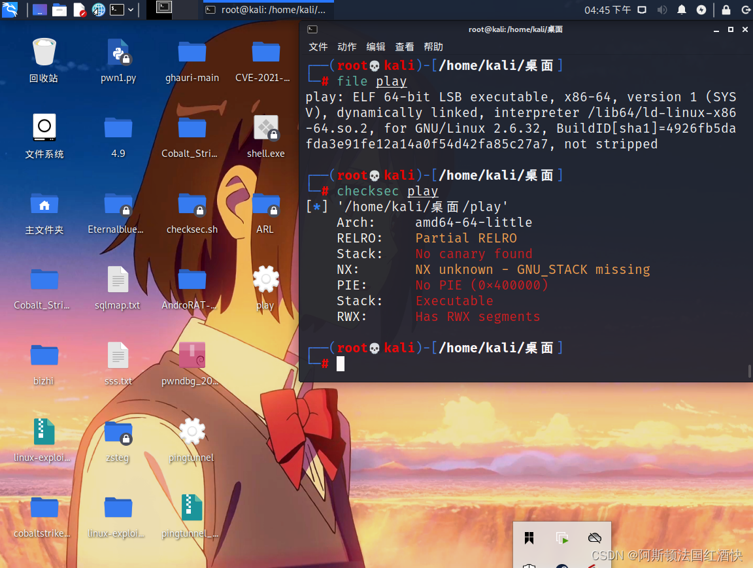This screenshot has width=753, height=568.
Task: Click the power manager tray icon
Action: (701, 10)
